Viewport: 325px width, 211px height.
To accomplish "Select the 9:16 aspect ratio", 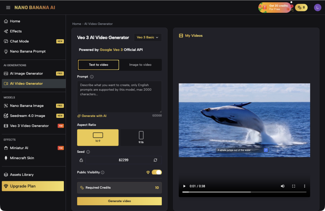I will pos(141,137).
